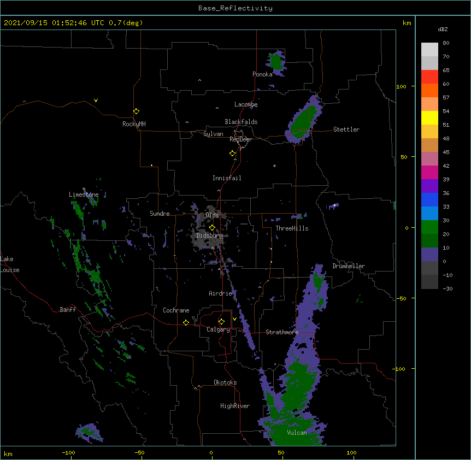
Task: Click the RedDeer city label
Action: tap(240, 139)
